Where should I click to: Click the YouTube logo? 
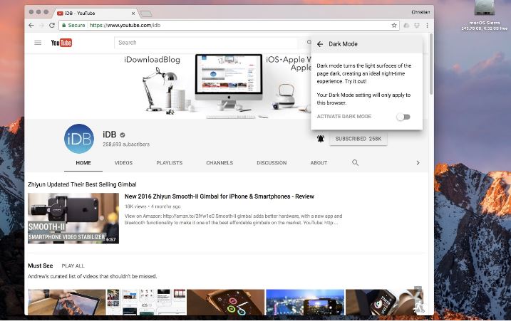[61, 43]
